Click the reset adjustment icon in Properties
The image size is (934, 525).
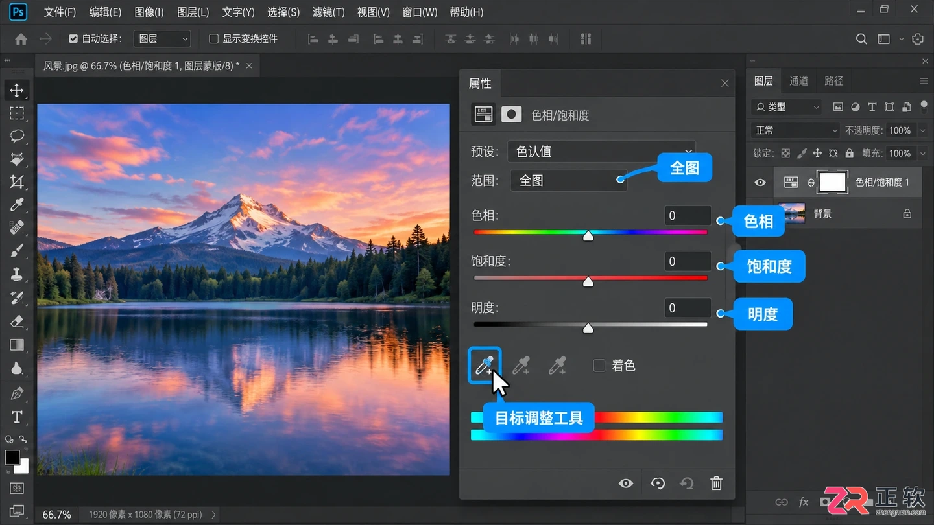click(686, 483)
